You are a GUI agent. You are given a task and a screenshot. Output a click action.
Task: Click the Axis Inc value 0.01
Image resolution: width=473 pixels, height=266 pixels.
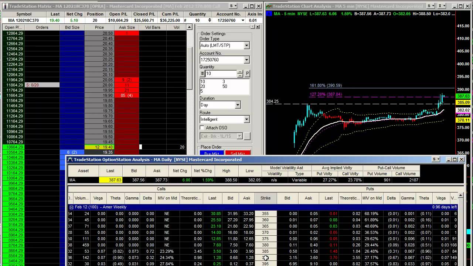[x=253, y=20]
